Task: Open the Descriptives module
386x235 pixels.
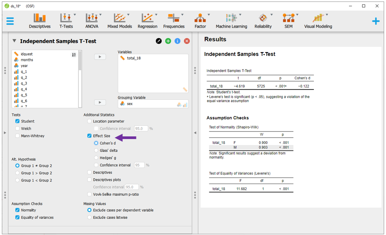Action: pyautogui.click(x=40, y=21)
